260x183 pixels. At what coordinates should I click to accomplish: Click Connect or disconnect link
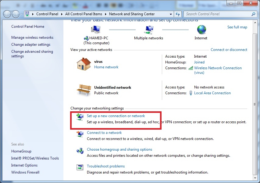pyautogui.click(x=229, y=50)
